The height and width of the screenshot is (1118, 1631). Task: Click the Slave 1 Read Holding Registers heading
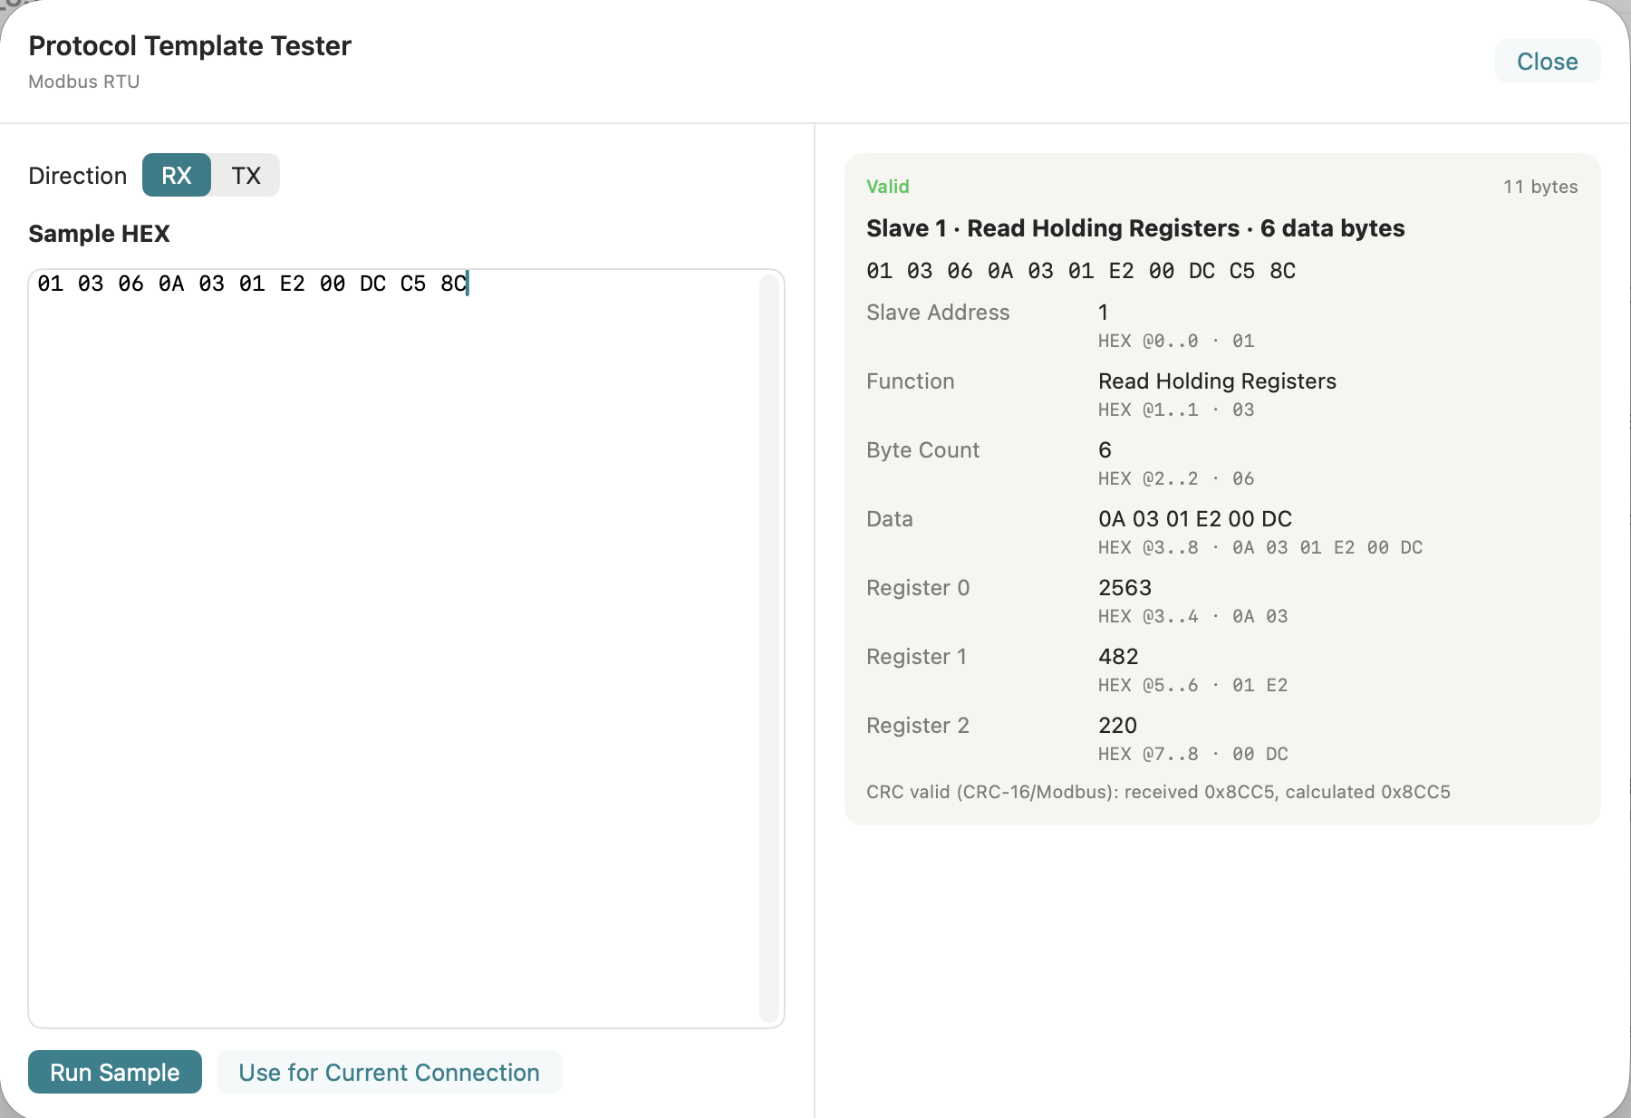[1135, 228]
